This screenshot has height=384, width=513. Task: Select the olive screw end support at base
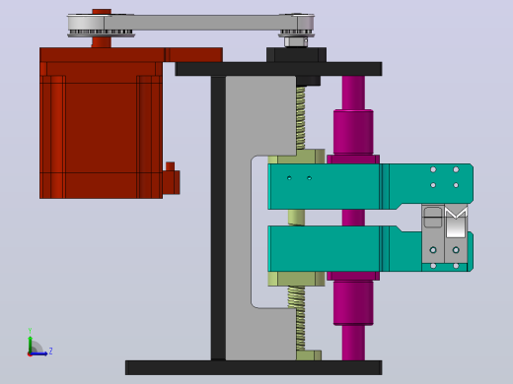click(309, 355)
